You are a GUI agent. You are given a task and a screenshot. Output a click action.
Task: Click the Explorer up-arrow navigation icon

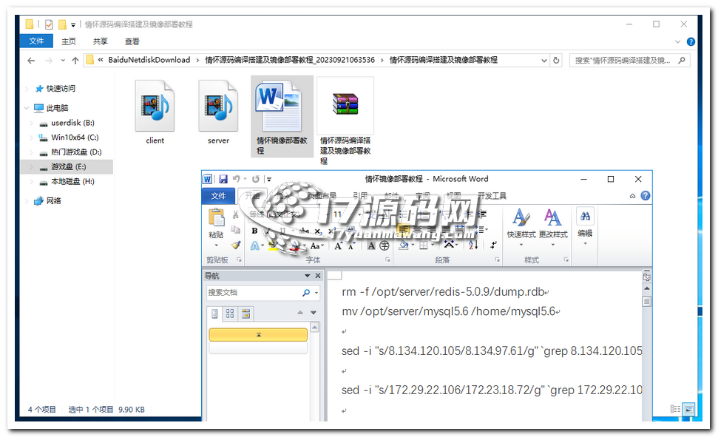tap(75, 60)
